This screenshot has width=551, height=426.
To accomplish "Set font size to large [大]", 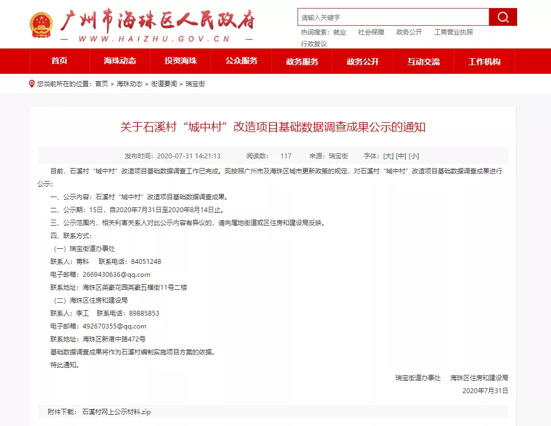I will point(388,156).
